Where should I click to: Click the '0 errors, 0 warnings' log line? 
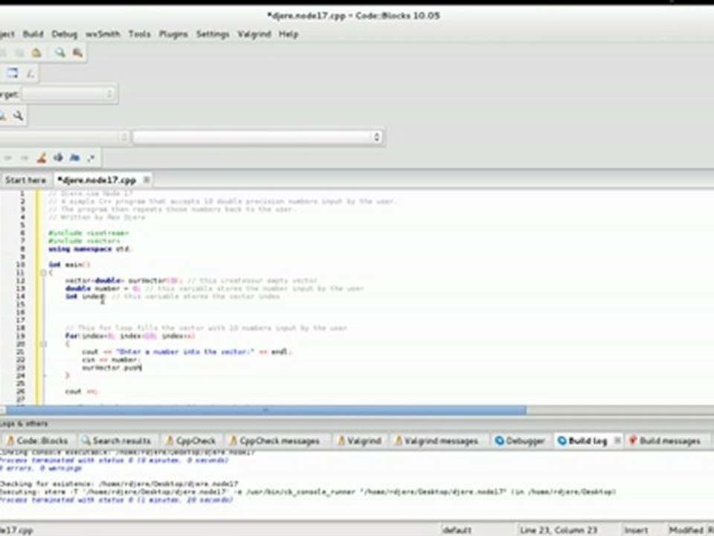point(41,468)
